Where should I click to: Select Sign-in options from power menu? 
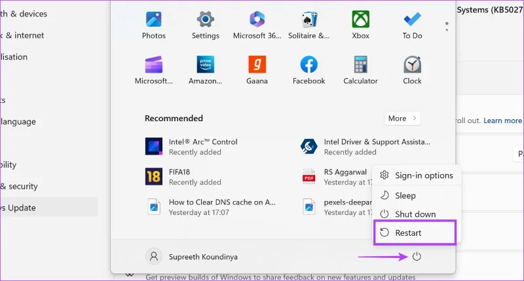[x=417, y=176]
